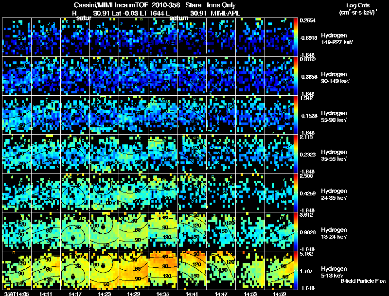This screenshot has width=389, height=296.
Task: Click the 'Hydrogen 5-13 keV' row label
Action: click(334, 272)
